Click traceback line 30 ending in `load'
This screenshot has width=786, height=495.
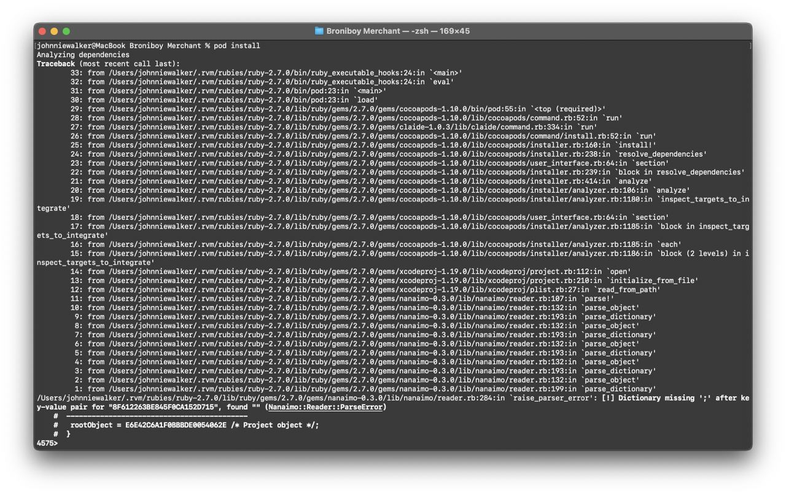pyautogui.click(x=224, y=100)
